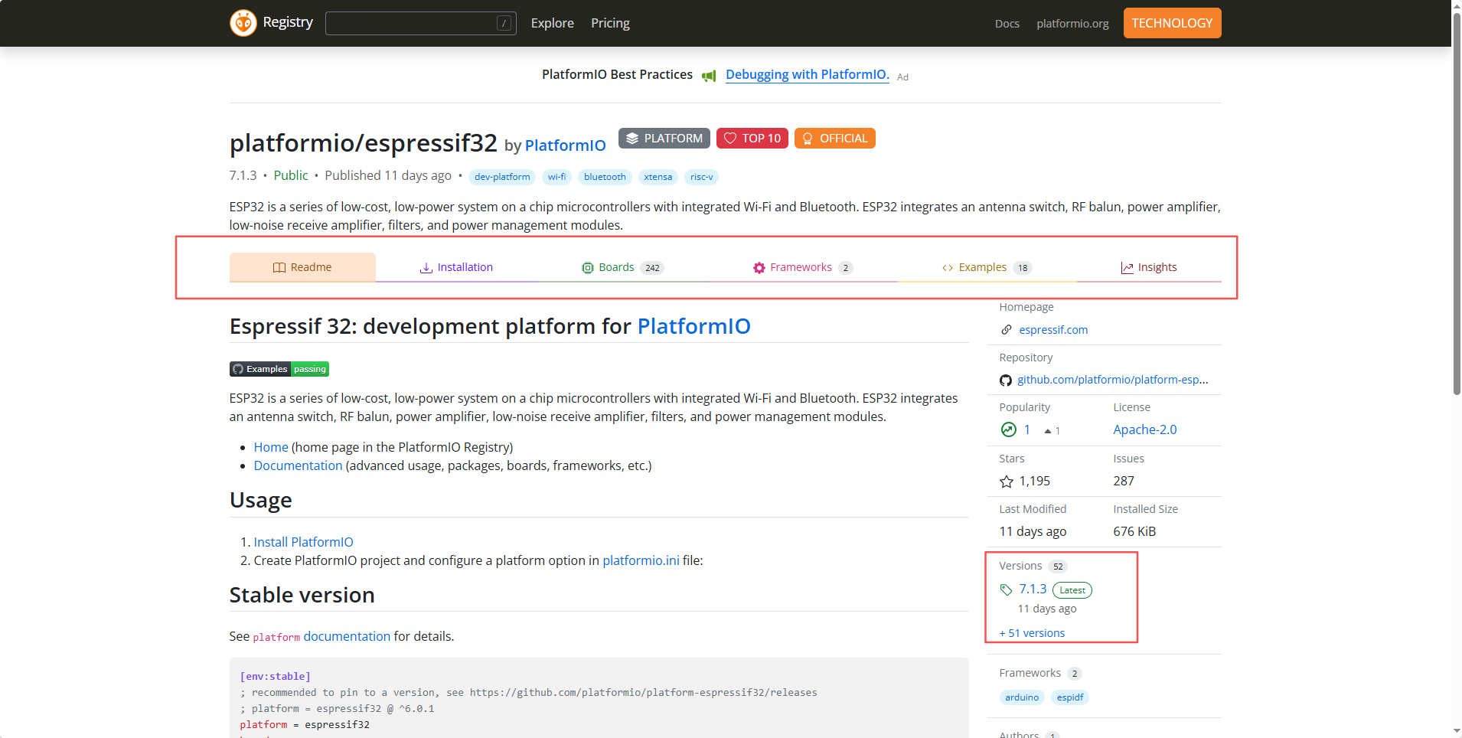Screen dimensions: 1462x738
Task: Click the 676 KiB installed size value
Action: point(1134,531)
